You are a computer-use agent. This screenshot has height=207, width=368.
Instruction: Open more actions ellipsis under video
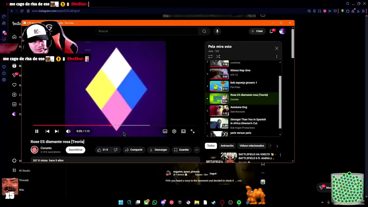[197, 150]
